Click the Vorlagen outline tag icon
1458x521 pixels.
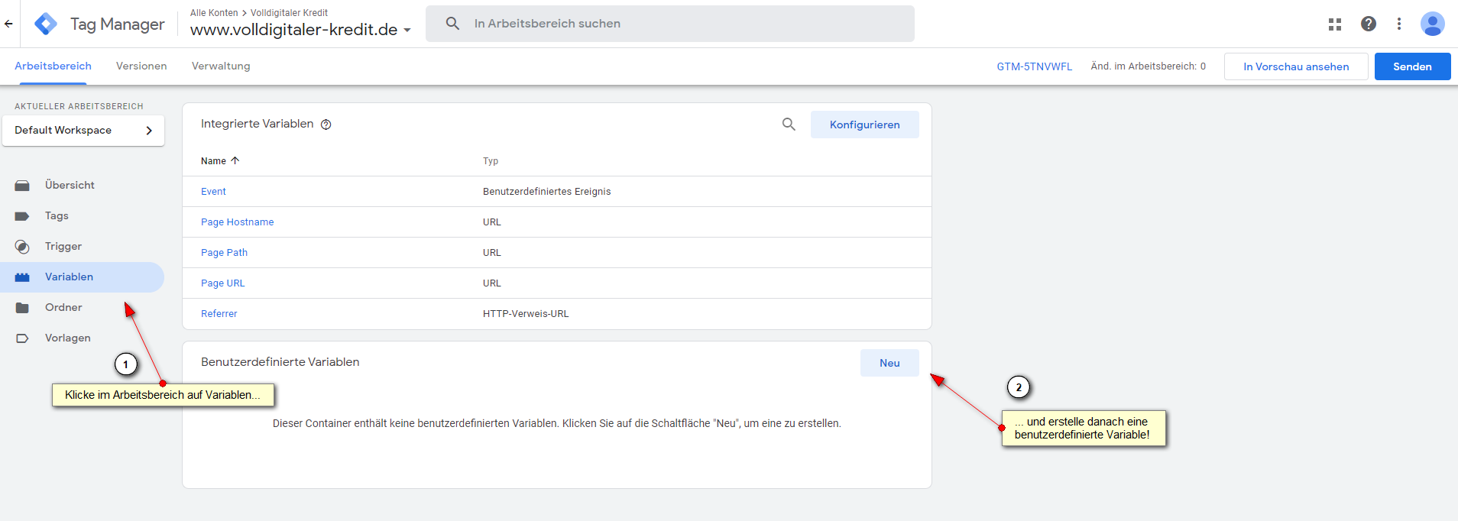point(22,338)
